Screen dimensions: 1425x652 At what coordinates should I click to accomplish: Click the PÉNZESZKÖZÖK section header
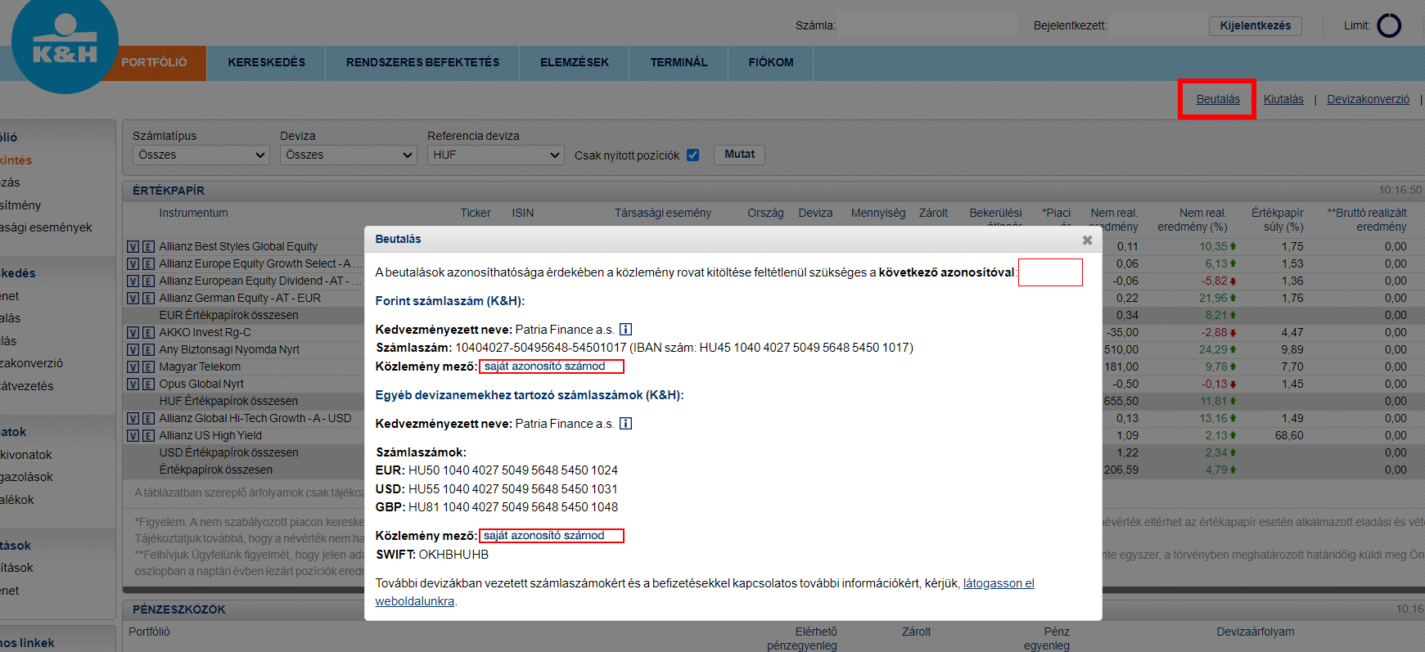click(179, 609)
